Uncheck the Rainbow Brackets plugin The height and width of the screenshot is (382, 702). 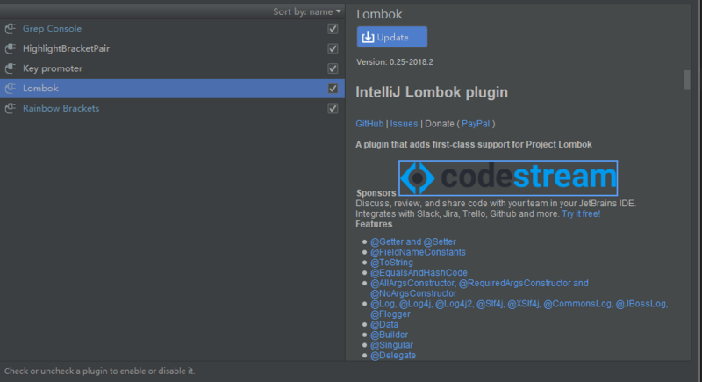click(x=333, y=108)
